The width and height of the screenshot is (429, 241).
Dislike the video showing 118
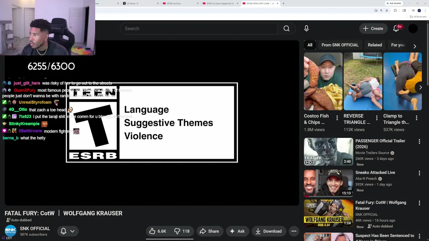182,231
